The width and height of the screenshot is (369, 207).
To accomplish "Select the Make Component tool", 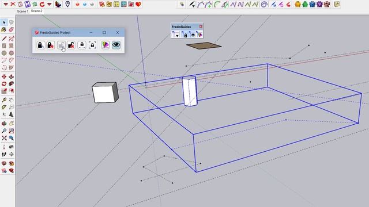I will coord(12,22).
